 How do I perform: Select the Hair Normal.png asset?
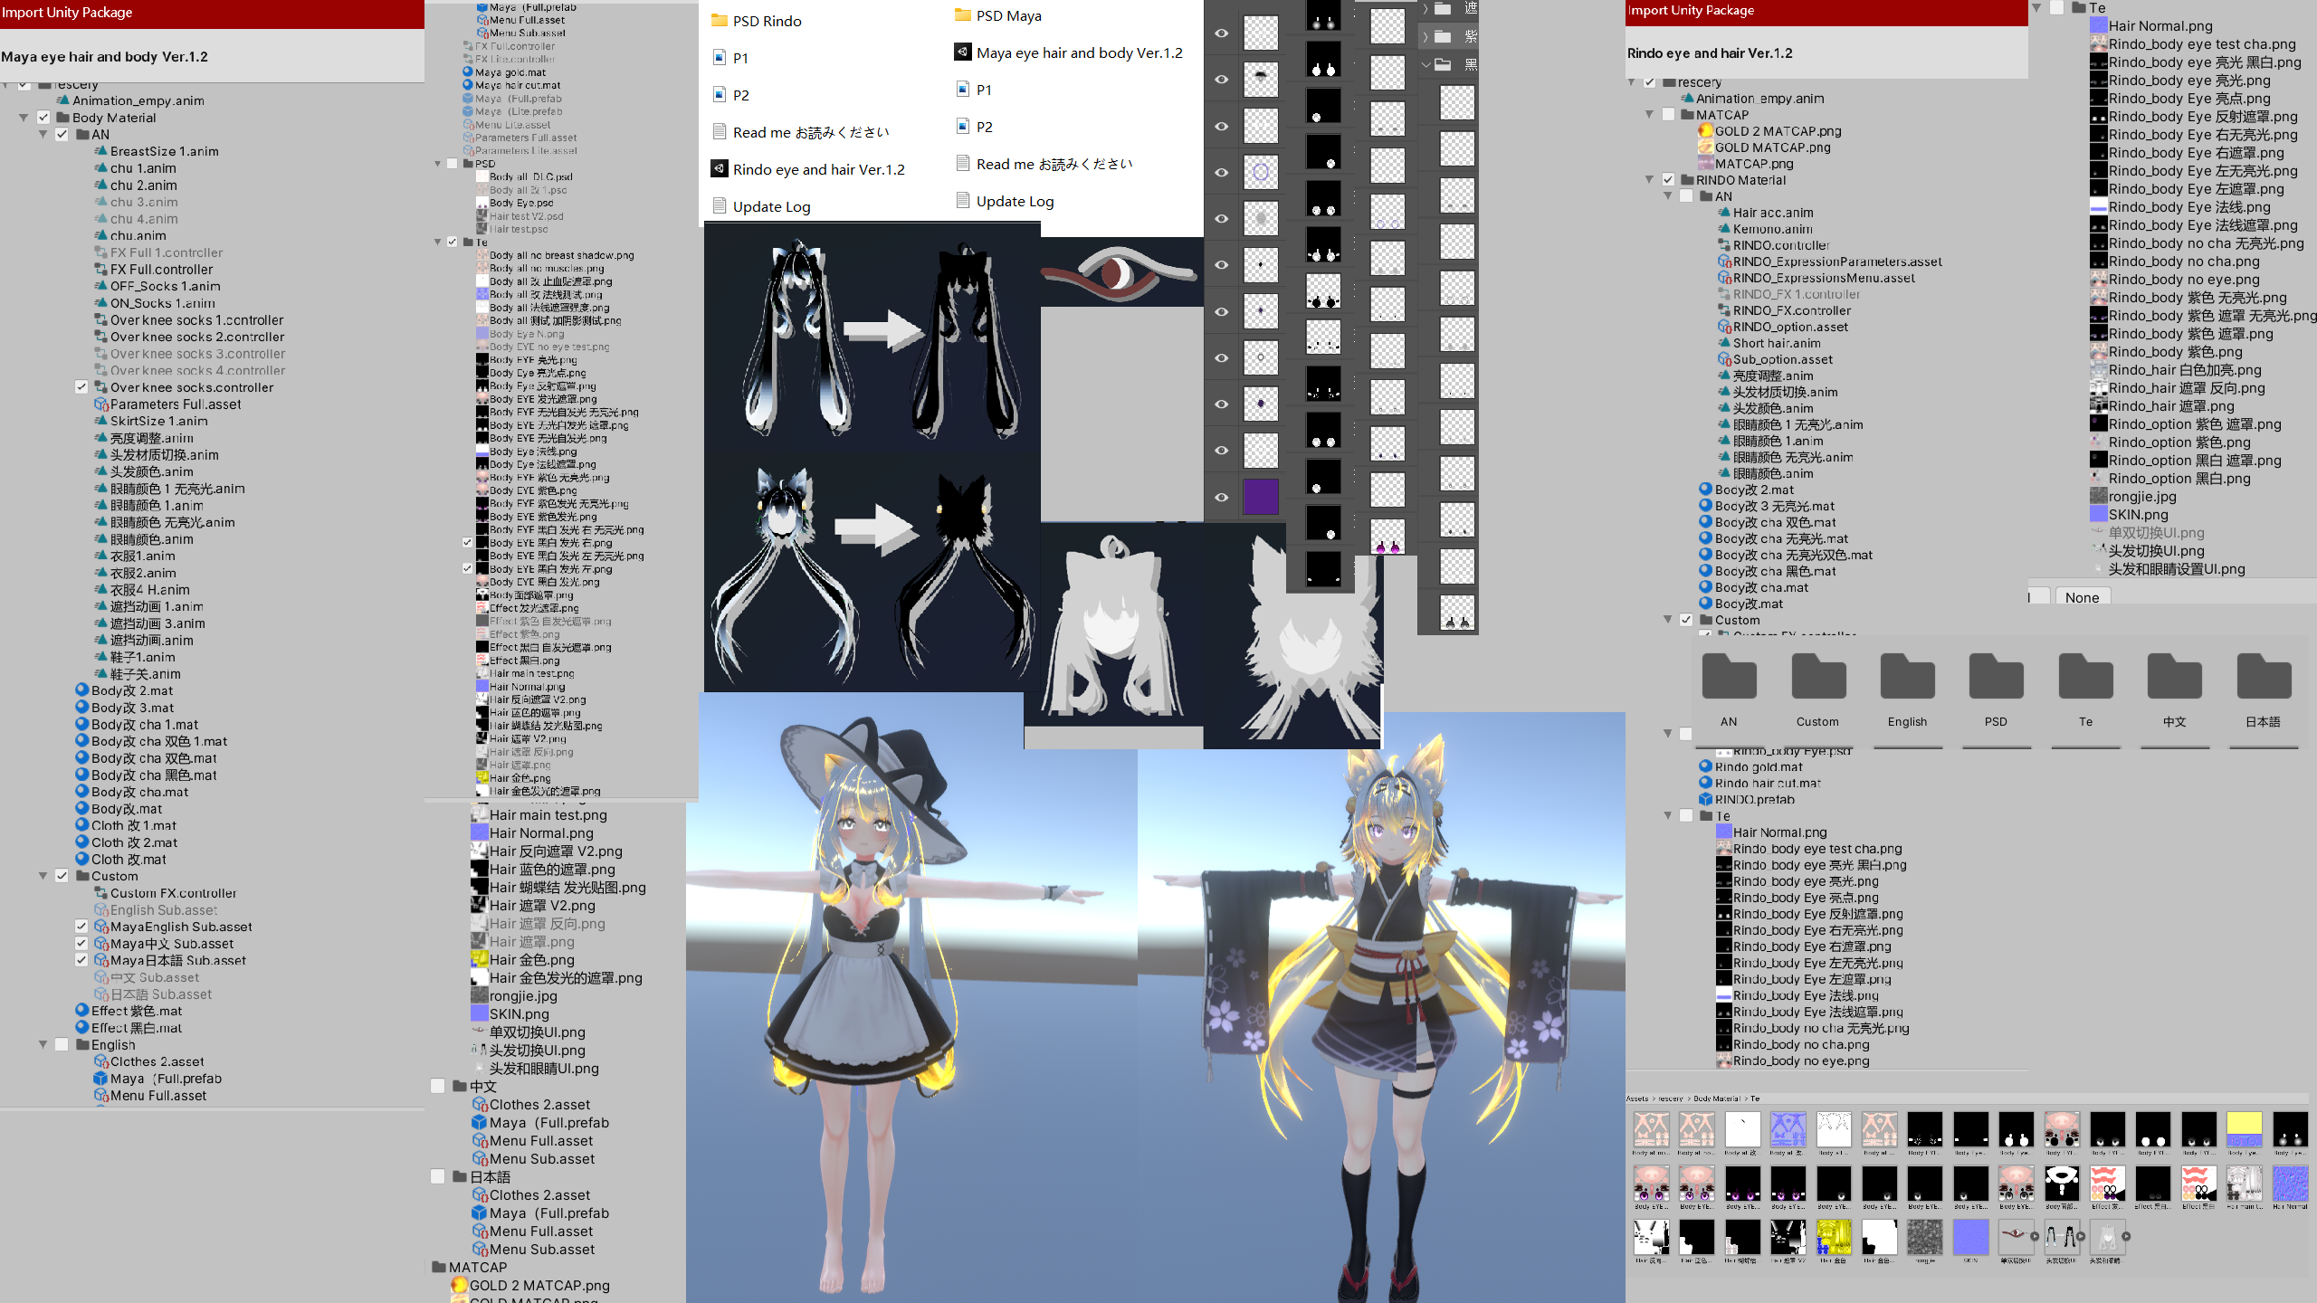[2151, 25]
